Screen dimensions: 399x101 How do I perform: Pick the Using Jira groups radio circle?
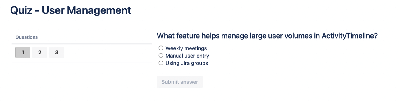[161, 63]
